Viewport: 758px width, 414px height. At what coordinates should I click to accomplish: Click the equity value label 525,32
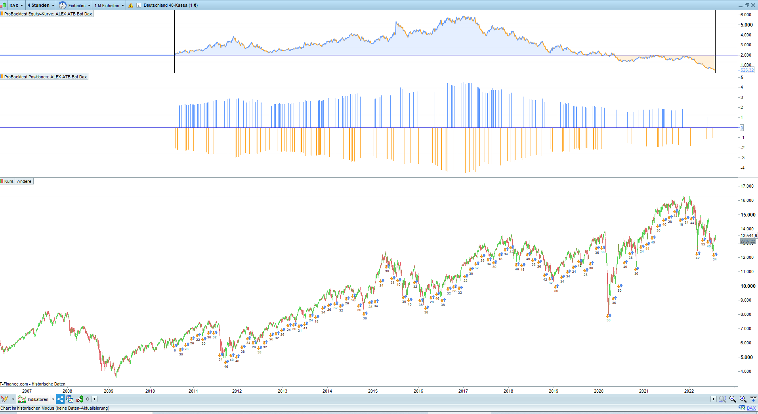(x=747, y=70)
